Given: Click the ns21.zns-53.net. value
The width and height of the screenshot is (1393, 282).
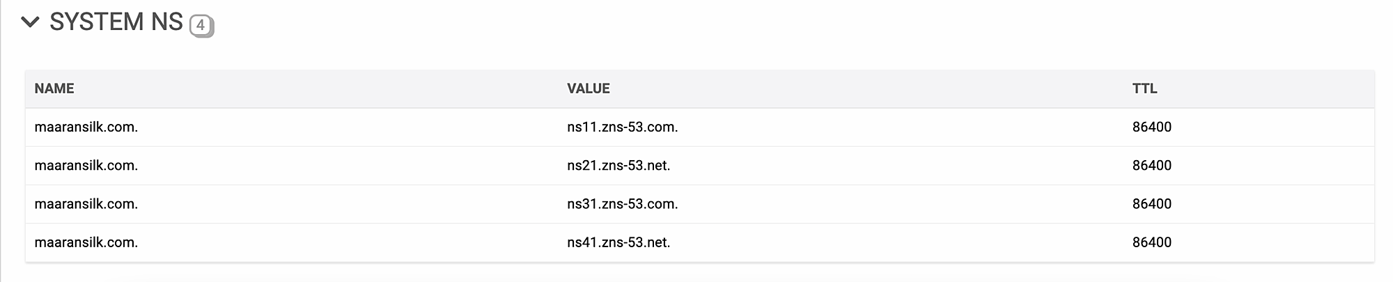Looking at the screenshot, I should pyautogui.click(x=618, y=165).
